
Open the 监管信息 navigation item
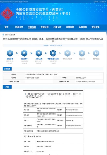click(70, 27)
